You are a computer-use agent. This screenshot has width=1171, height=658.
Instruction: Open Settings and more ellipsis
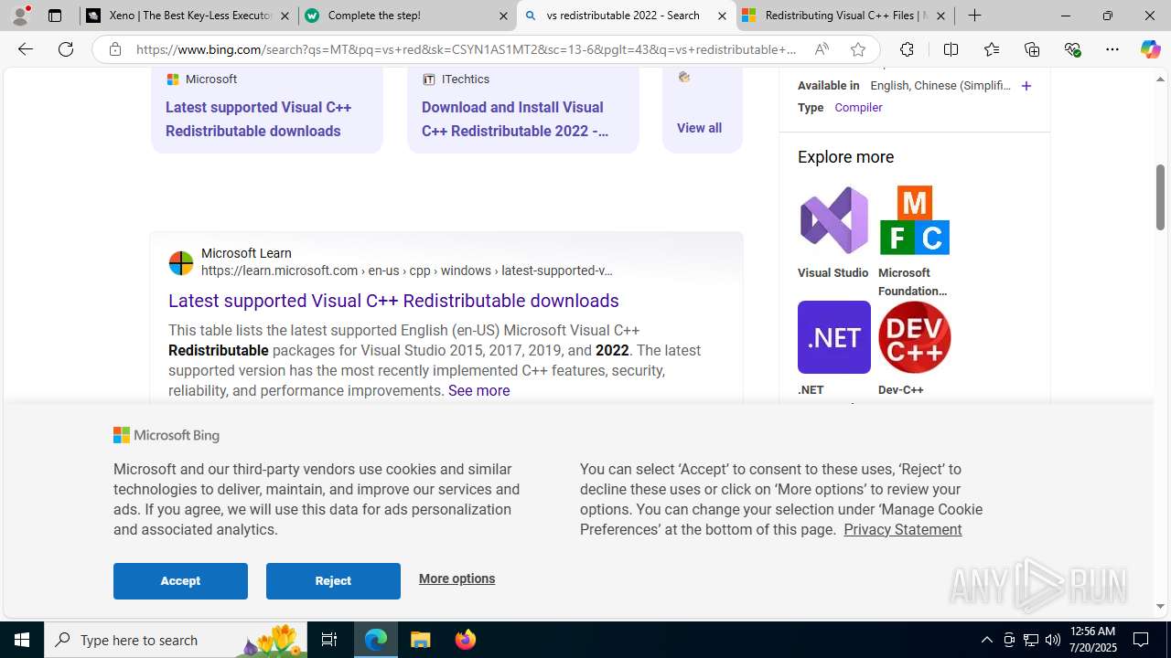[x=1112, y=49]
